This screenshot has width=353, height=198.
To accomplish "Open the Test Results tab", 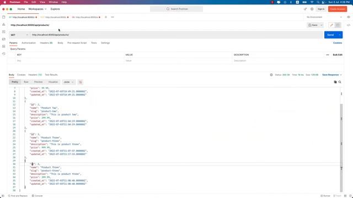I will point(51,75).
